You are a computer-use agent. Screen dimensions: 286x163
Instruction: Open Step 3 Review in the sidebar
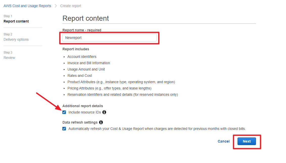[x=9, y=58]
